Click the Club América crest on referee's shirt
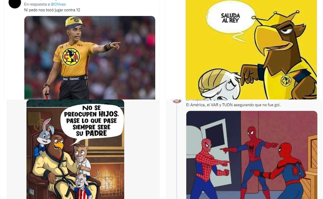 pos(71,57)
